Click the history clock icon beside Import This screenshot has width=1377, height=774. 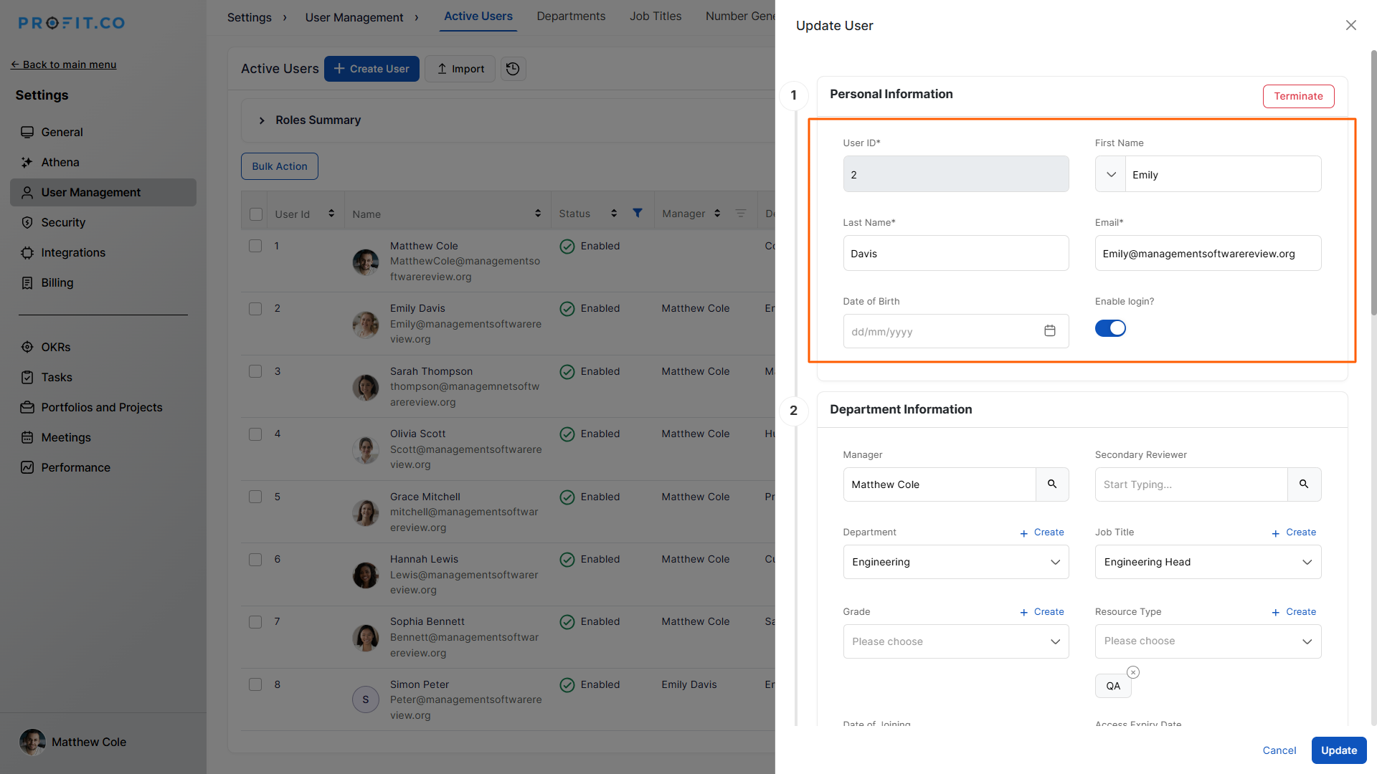[x=513, y=69]
